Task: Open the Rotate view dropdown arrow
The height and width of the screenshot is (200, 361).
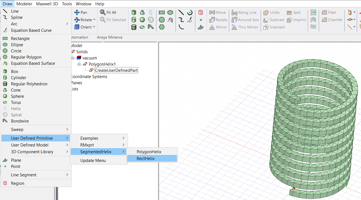Action: tap(94, 20)
